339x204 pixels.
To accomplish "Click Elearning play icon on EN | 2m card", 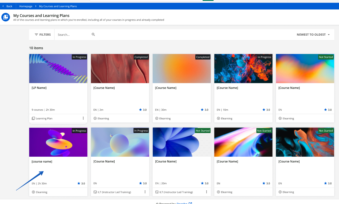I will (x=95, y=118).
